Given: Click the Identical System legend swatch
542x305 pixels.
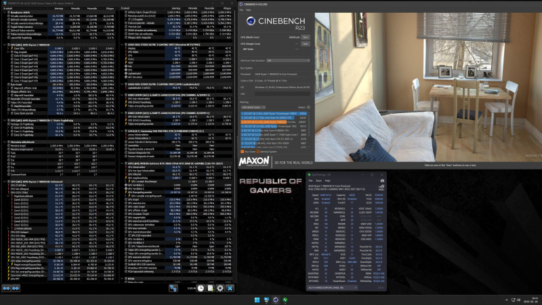Looking at the screenshot, I should click(x=257, y=151).
